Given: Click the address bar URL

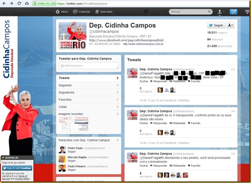Looking at the screenshot, I should pos(82,4).
